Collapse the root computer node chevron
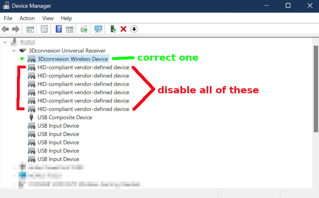 [5, 42]
